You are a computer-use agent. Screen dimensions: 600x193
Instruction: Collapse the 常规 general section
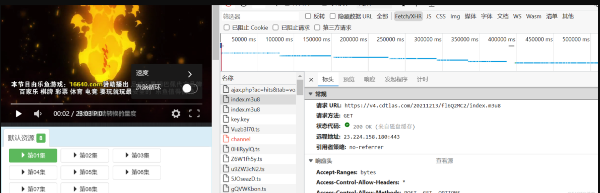(311, 94)
